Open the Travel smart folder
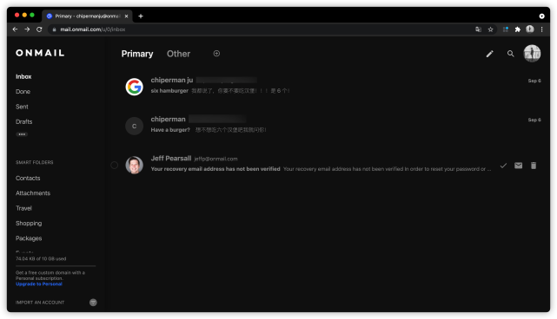557x319 pixels. [23, 208]
